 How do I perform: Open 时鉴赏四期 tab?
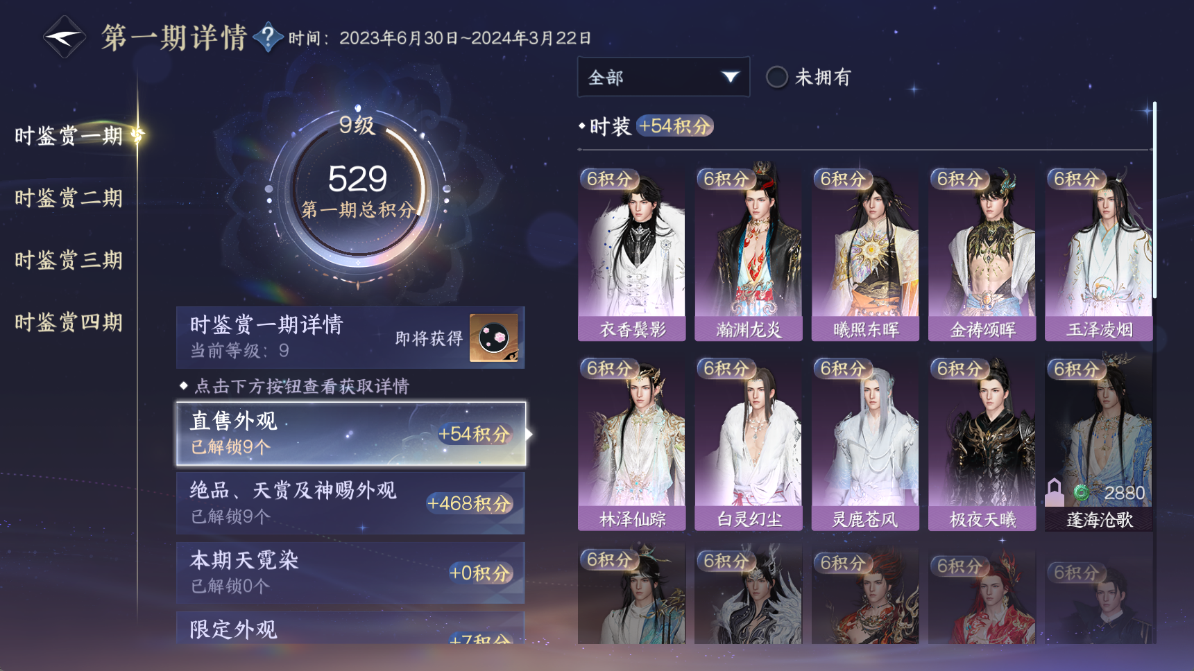click(69, 322)
